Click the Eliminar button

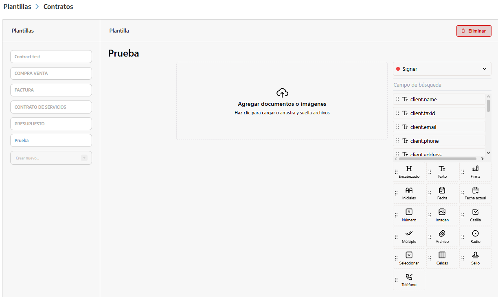474,31
